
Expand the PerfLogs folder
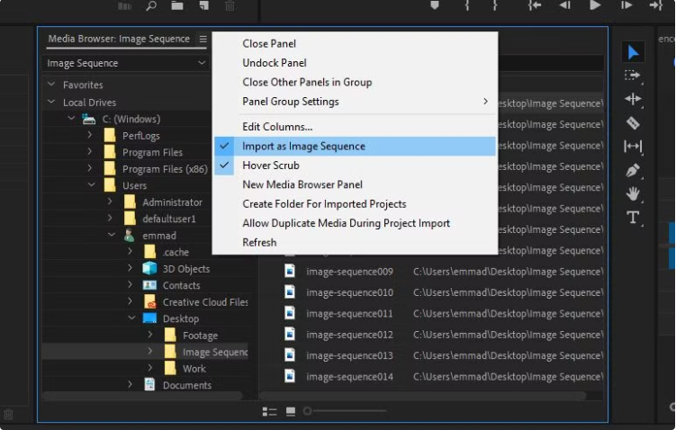coord(90,135)
